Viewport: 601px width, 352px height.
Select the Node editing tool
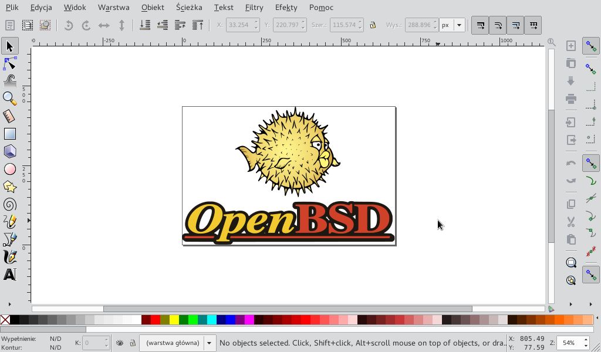pyautogui.click(x=9, y=63)
